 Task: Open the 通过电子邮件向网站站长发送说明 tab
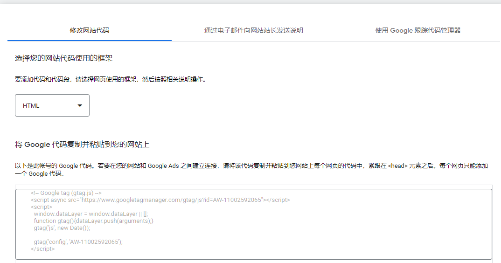pos(253,30)
